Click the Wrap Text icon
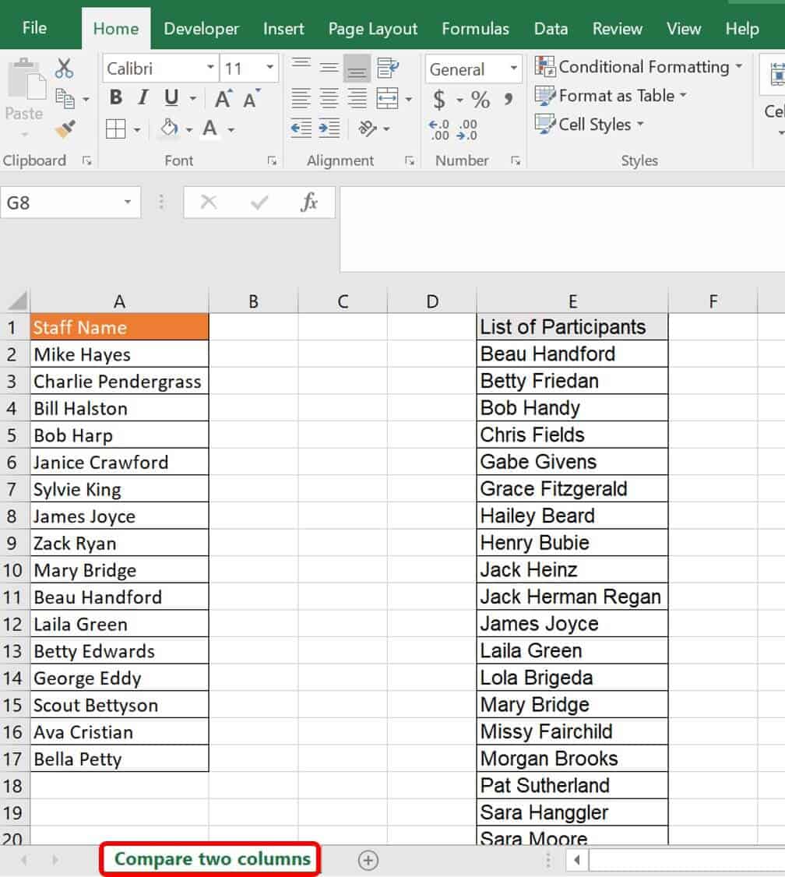Image resolution: width=785 pixels, height=877 pixels. tap(387, 69)
